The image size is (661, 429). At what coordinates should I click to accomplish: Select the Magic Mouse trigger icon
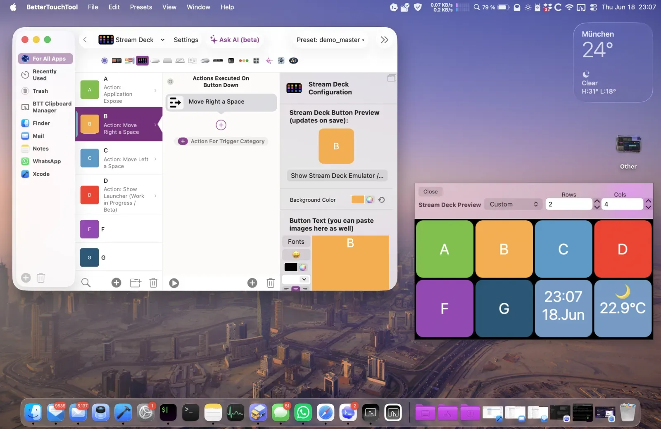155,61
